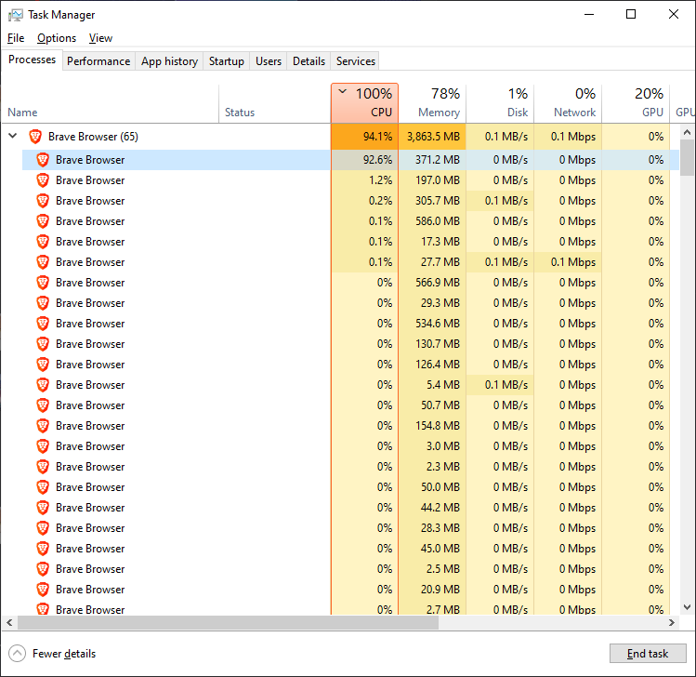Sort by the 0% Network column header

(x=568, y=103)
